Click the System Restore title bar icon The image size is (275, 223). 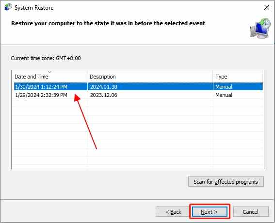(8, 7)
